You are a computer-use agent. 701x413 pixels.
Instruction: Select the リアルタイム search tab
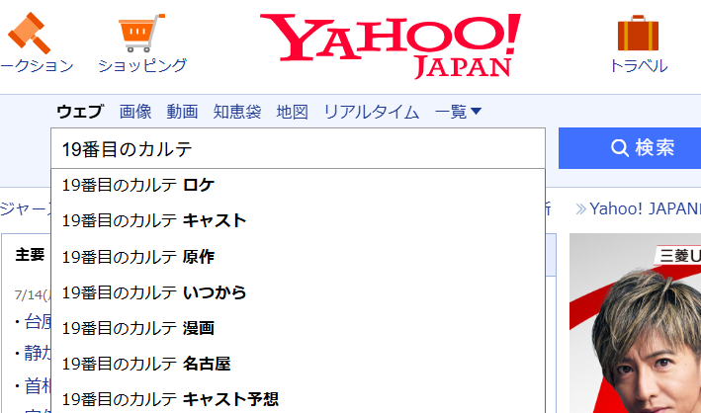(x=372, y=112)
